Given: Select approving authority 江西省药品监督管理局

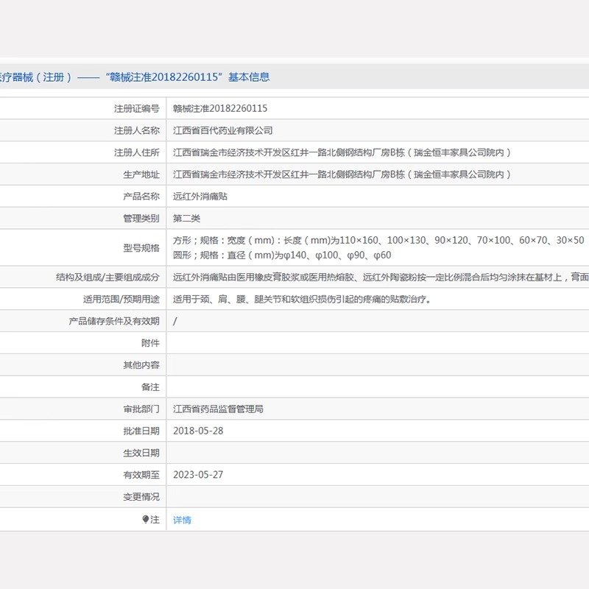Looking at the screenshot, I should click(218, 409).
